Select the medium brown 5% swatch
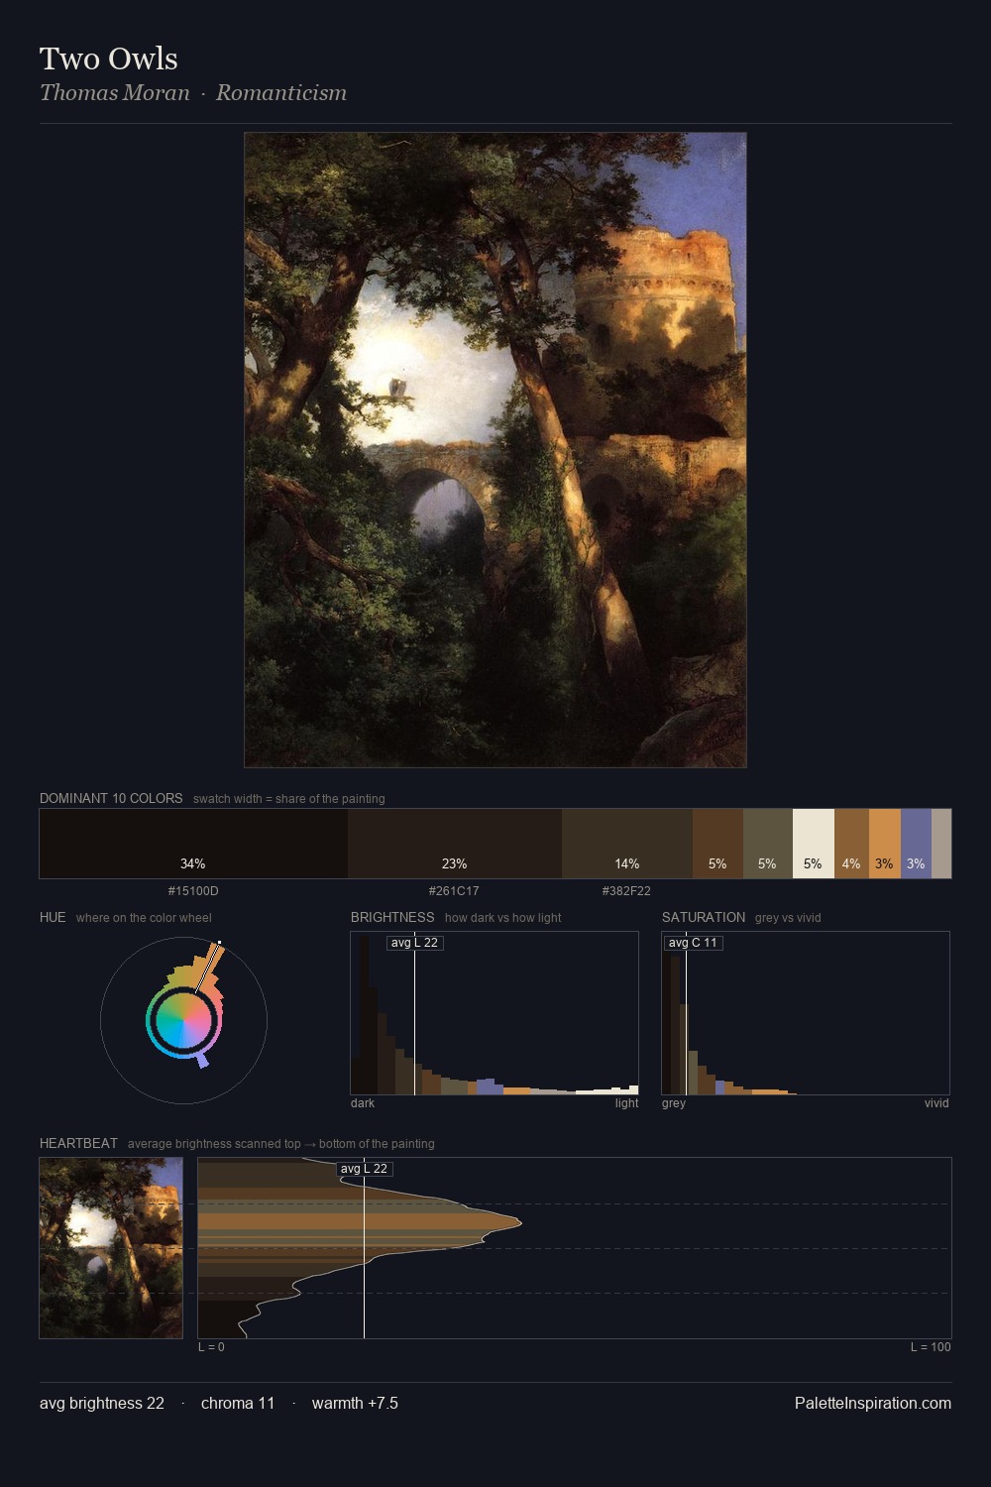This screenshot has height=1487, width=991. [x=717, y=844]
